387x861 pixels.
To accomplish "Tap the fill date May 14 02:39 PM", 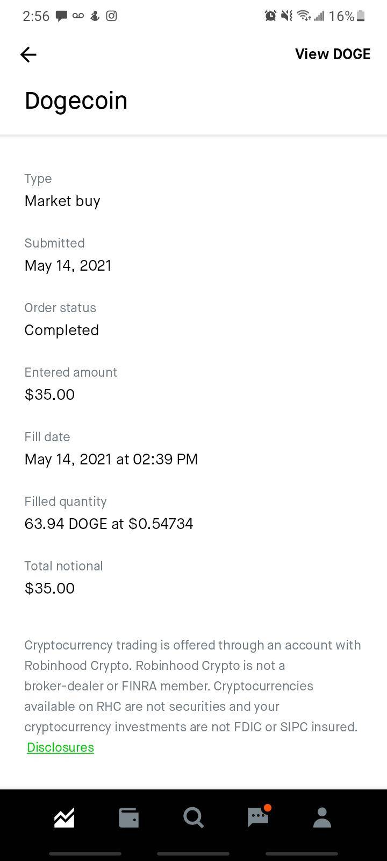I will point(111,460).
